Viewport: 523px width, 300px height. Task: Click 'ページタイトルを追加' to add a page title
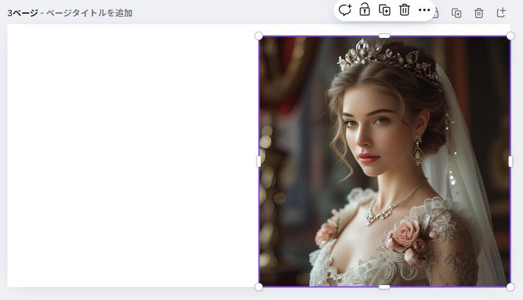coord(89,13)
